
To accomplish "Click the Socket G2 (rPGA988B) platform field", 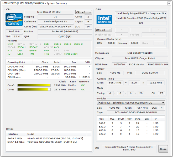I will pos(65,31).
